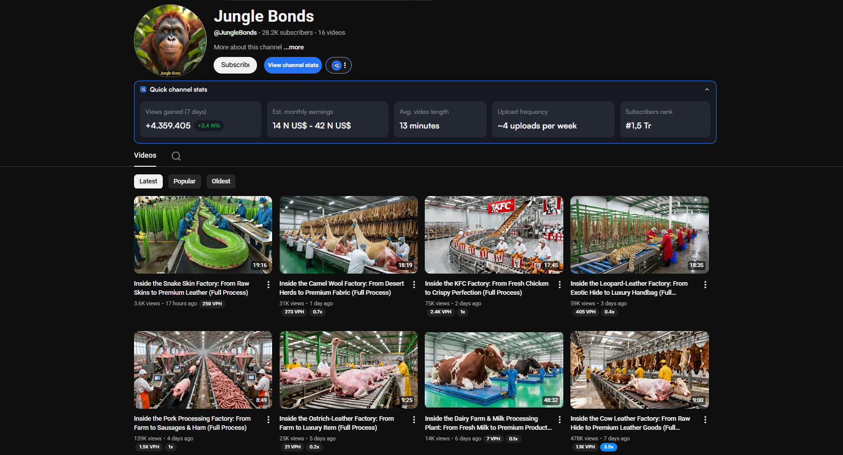Expand channel description with ...more
The height and width of the screenshot is (455, 843).
pos(294,47)
